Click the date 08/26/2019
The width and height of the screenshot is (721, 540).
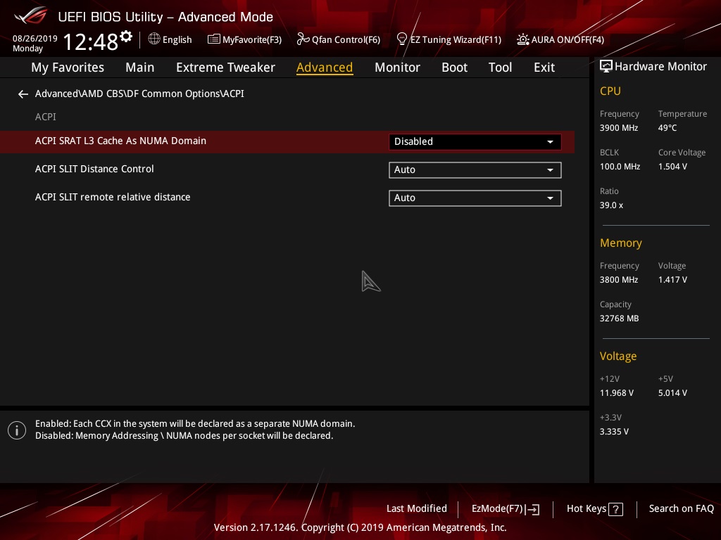[35, 39]
